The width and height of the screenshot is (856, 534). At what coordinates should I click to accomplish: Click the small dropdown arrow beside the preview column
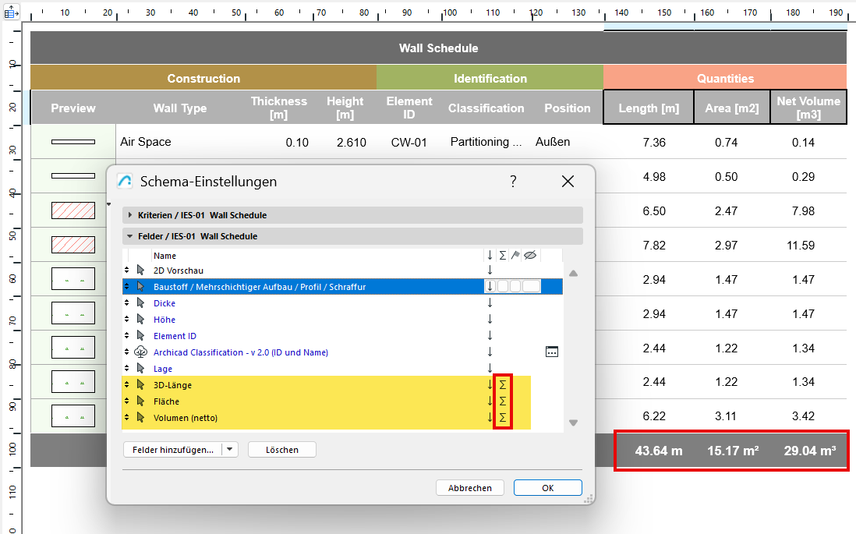tap(109, 205)
